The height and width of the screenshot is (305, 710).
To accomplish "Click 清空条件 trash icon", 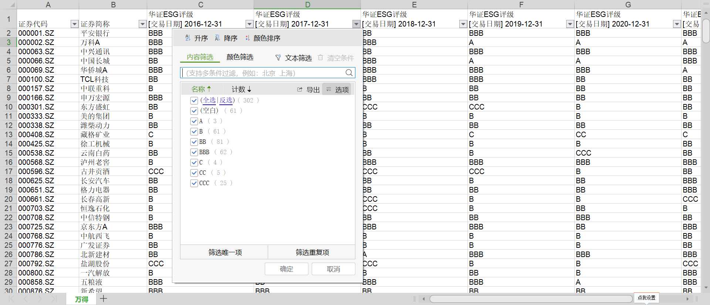I will coord(321,58).
